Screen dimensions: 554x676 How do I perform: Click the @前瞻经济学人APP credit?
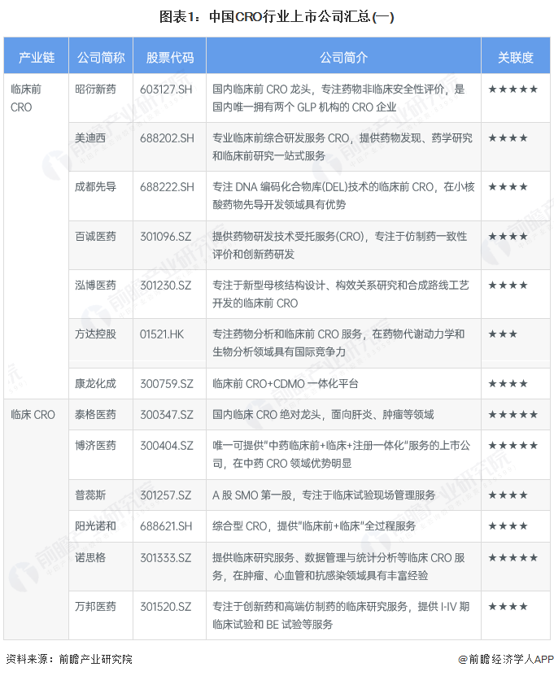[506, 659]
